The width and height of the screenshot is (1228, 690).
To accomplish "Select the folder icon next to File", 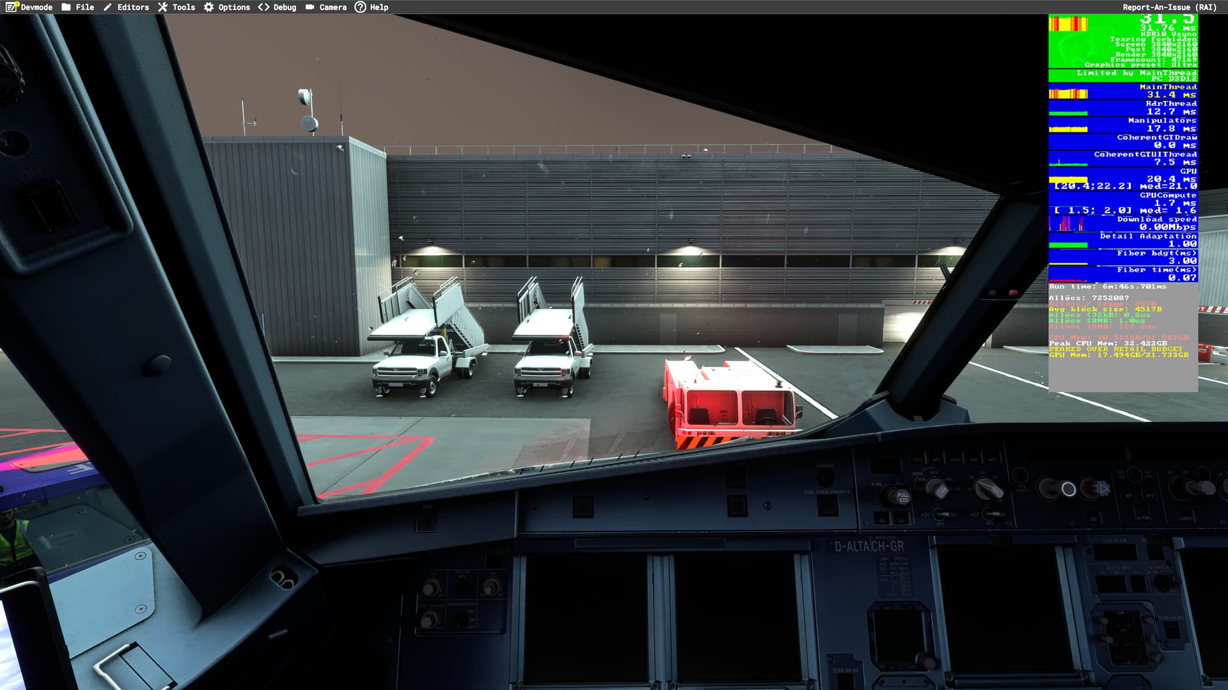I will 66,7.
